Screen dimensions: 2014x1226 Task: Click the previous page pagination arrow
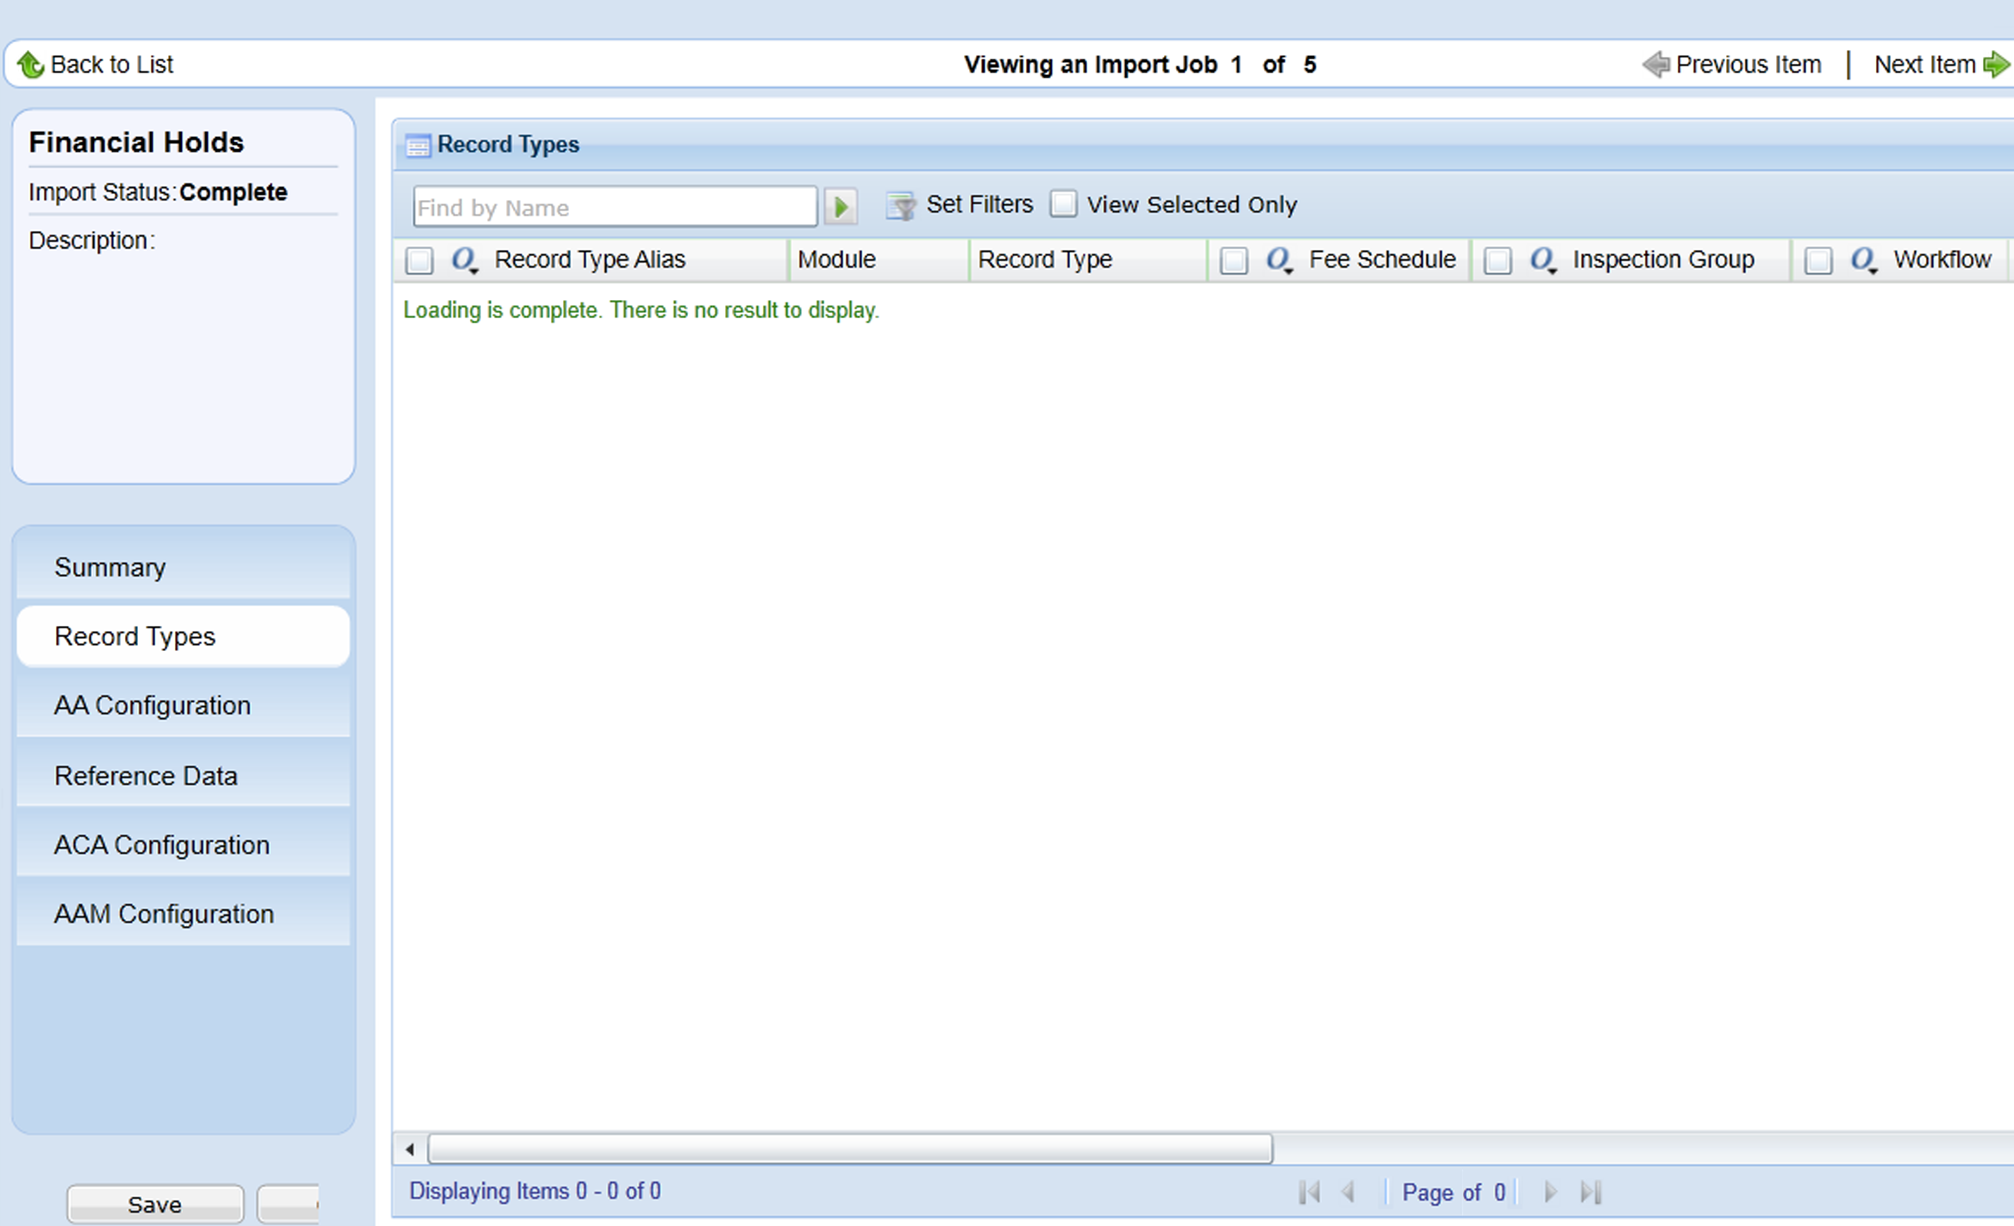tap(1349, 1192)
